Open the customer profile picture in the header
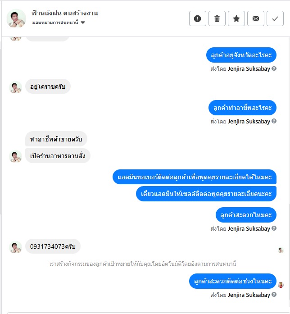 coord(16,18)
